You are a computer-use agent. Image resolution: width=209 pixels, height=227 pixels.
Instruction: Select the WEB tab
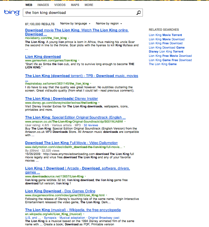[x=29, y=5]
